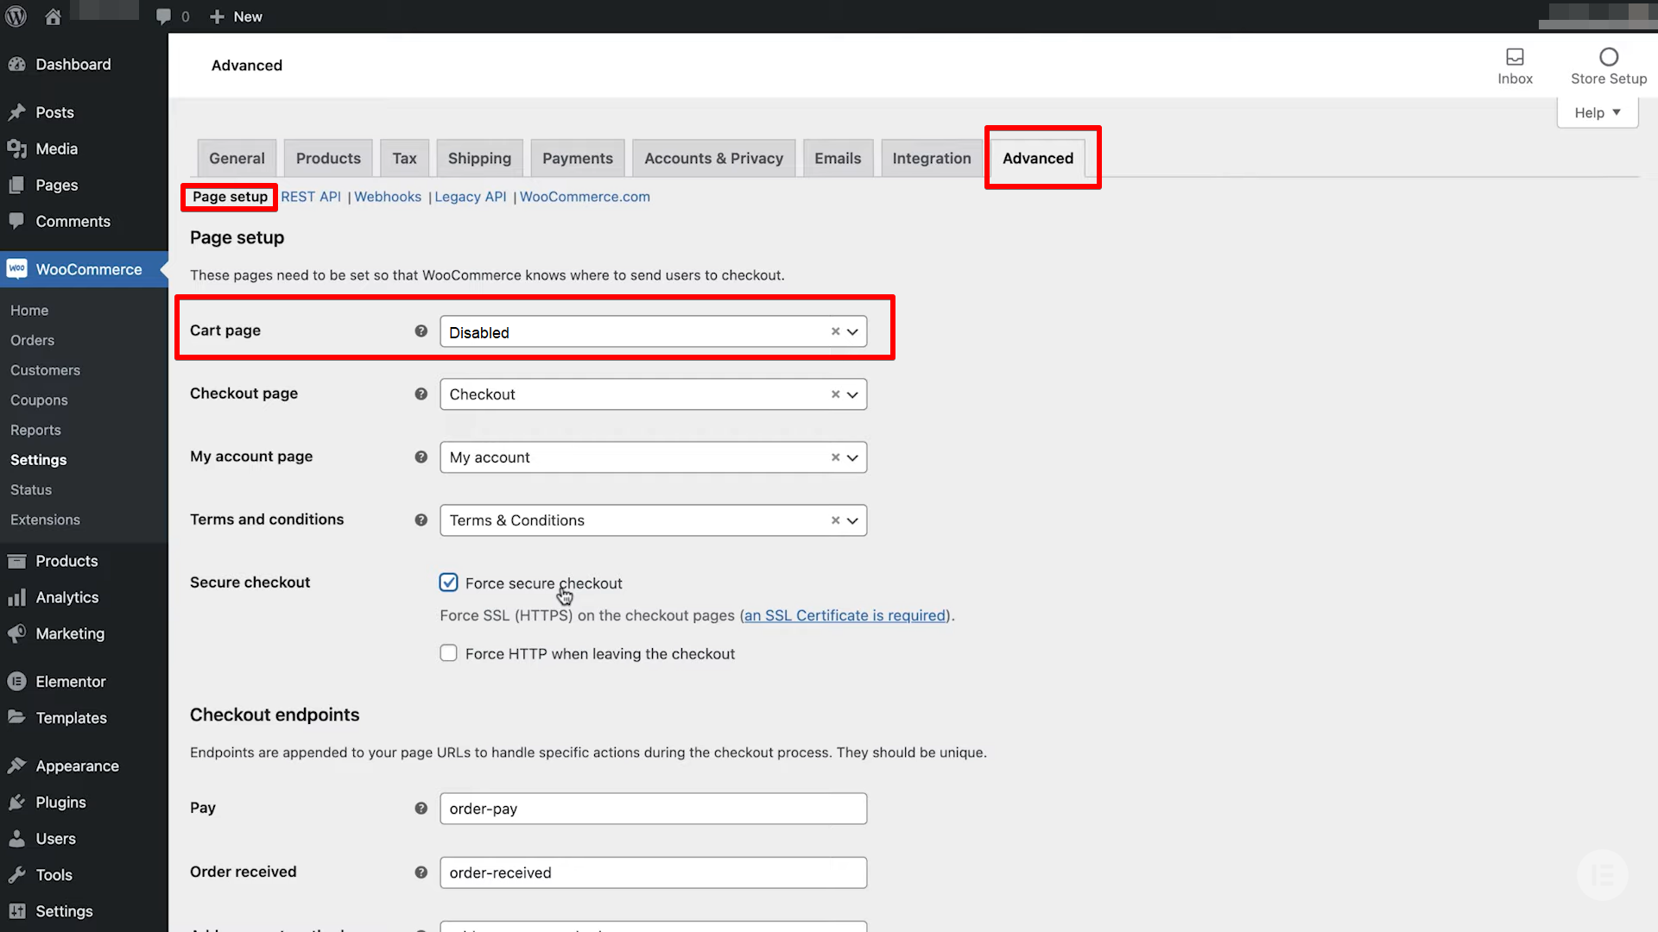Switch to the General tab
The width and height of the screenshot is (1658, 932).
236,157
